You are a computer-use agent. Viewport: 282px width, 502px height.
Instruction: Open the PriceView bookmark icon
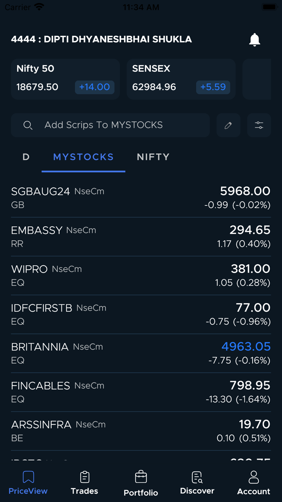click(x=28, y=477)
